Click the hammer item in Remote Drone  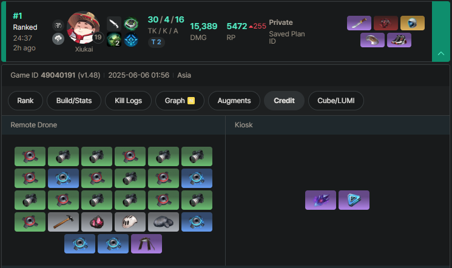[64, 222]
